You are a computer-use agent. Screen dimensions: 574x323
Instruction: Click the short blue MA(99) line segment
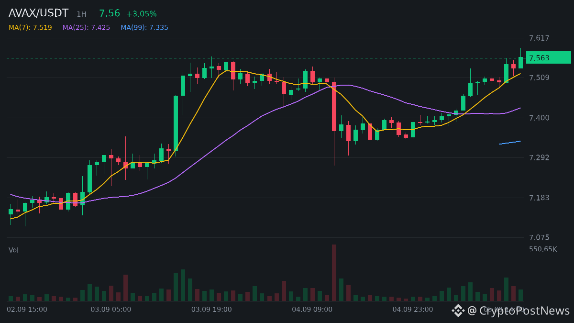[x=510, y=143]
